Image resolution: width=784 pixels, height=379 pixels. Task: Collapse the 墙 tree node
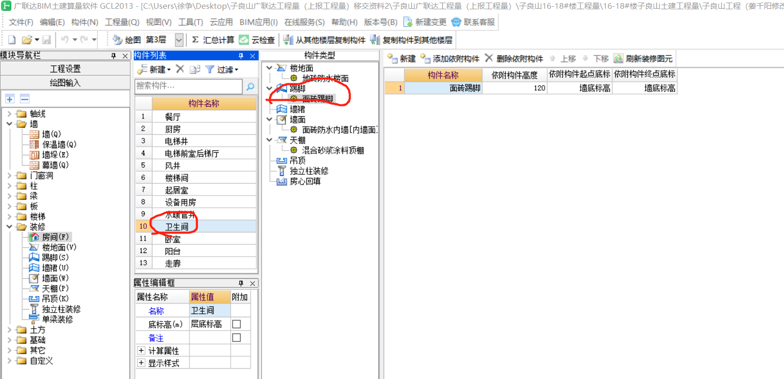[x=9, y=124]
